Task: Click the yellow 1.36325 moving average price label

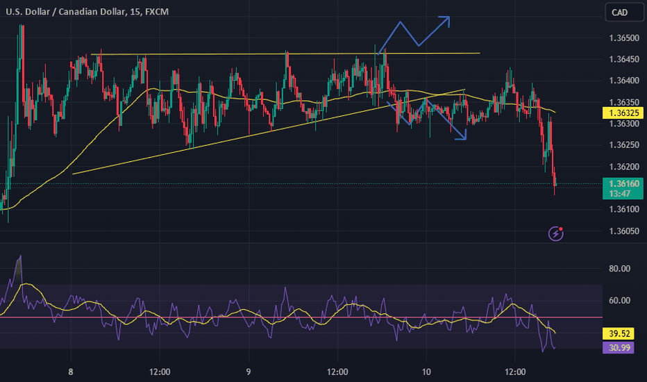Action: (623, 113)
